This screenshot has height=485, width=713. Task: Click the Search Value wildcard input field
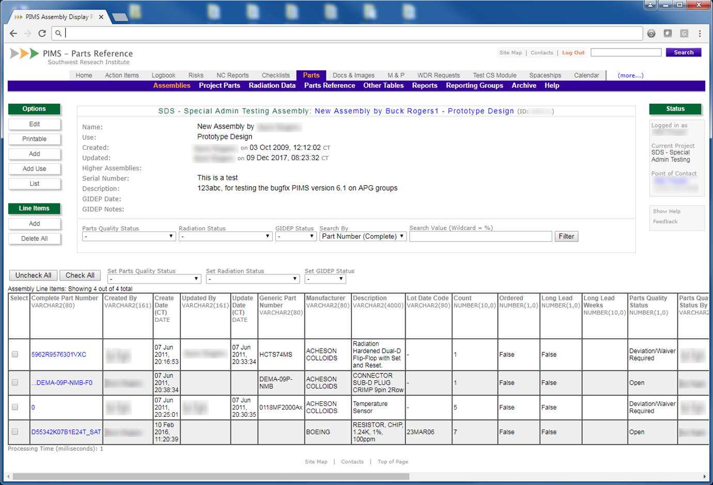pyautogui.click(x=480, y=237)
